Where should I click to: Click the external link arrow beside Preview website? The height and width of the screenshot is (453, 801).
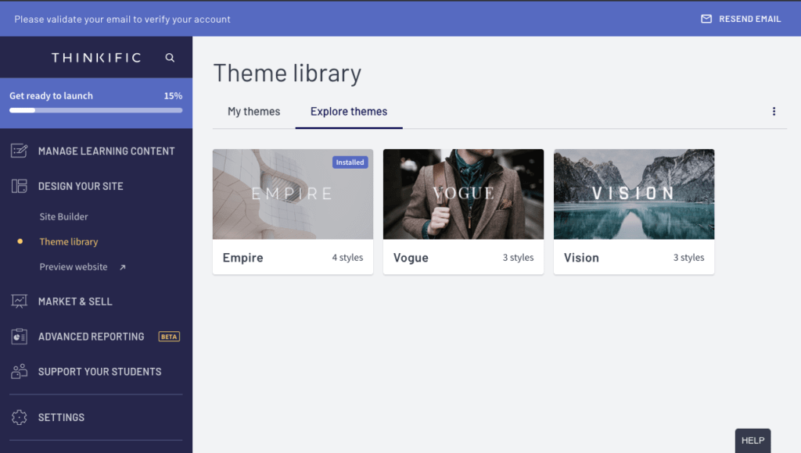120,266
